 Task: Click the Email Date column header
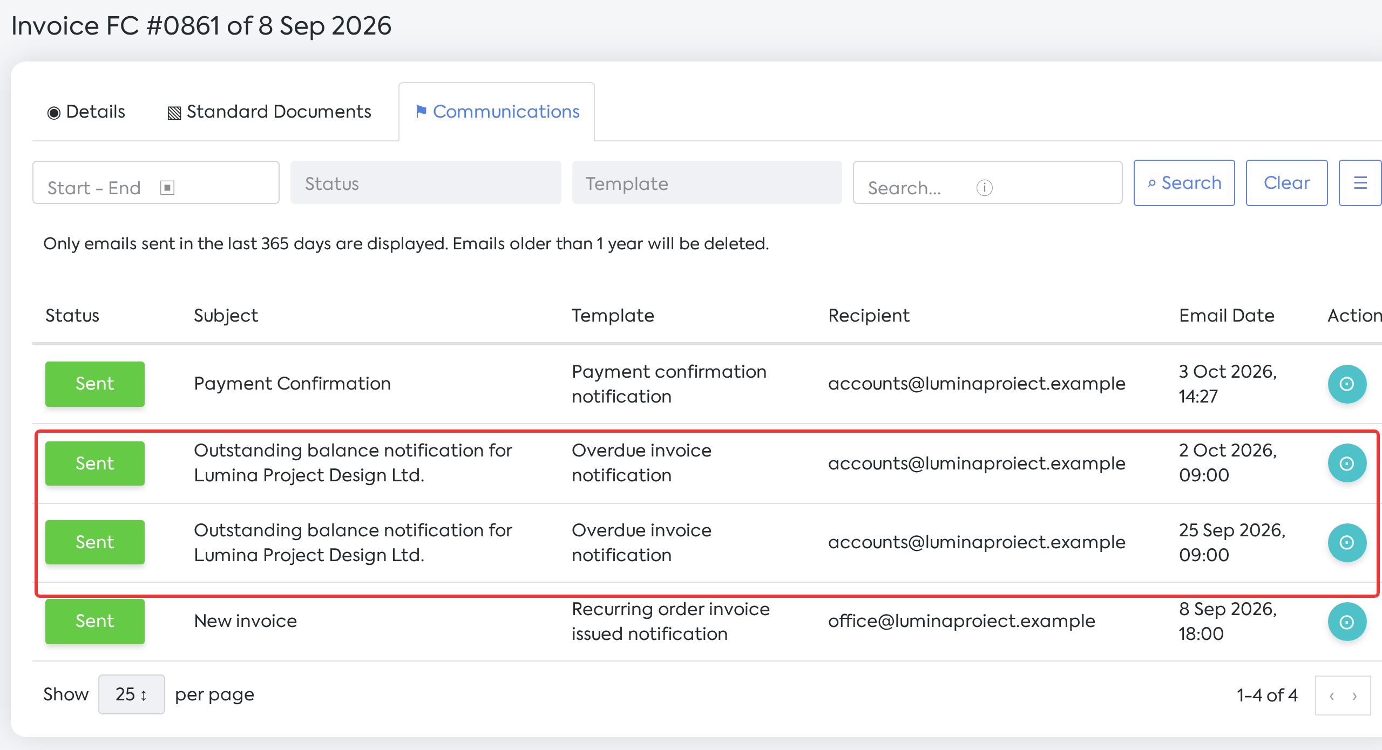tap(1227, 316)
